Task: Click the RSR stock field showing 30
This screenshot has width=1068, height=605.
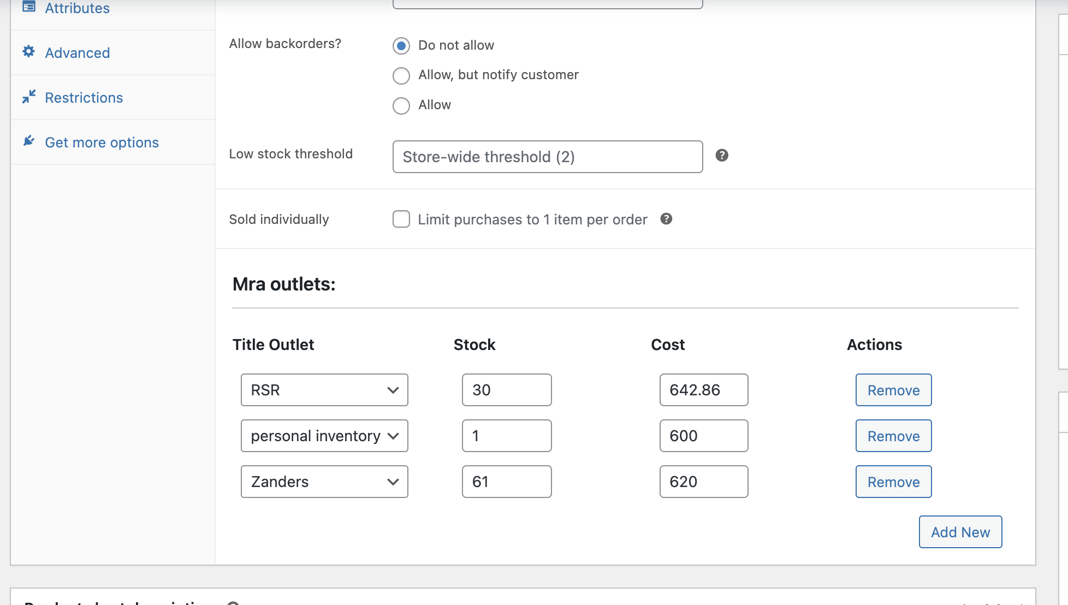Action: 507,390
